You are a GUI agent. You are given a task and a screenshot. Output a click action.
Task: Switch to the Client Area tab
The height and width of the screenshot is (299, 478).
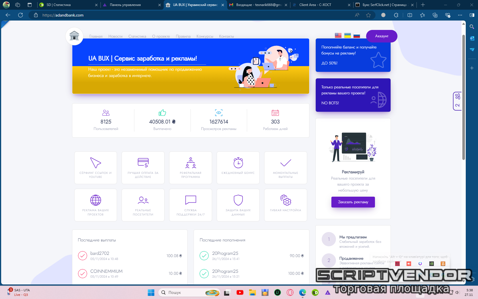point(322,5)
